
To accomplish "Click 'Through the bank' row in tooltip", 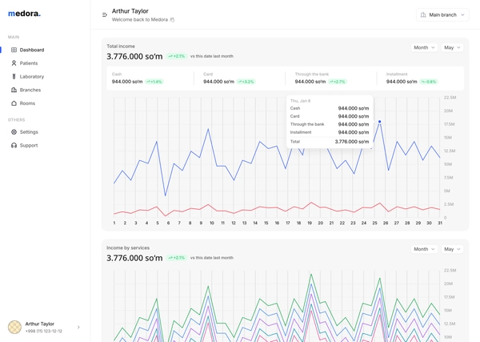I will [330, 124].
